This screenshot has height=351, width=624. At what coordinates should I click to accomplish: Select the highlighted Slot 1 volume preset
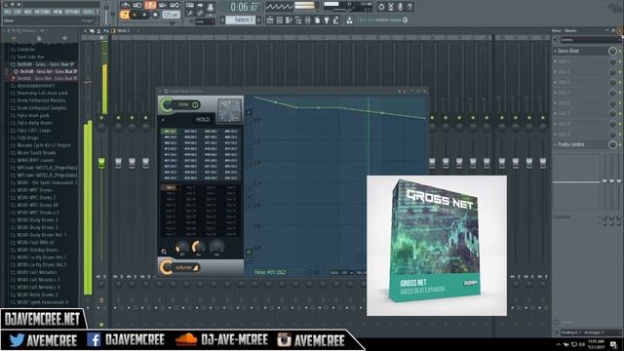click(171, 187)
